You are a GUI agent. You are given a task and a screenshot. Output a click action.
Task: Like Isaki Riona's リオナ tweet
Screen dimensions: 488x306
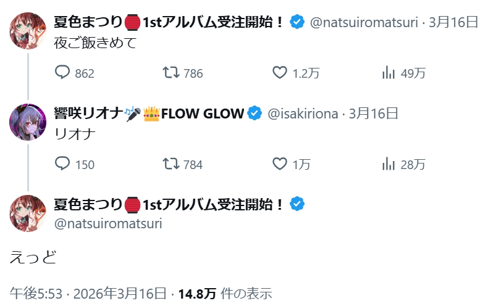[280, 164]
